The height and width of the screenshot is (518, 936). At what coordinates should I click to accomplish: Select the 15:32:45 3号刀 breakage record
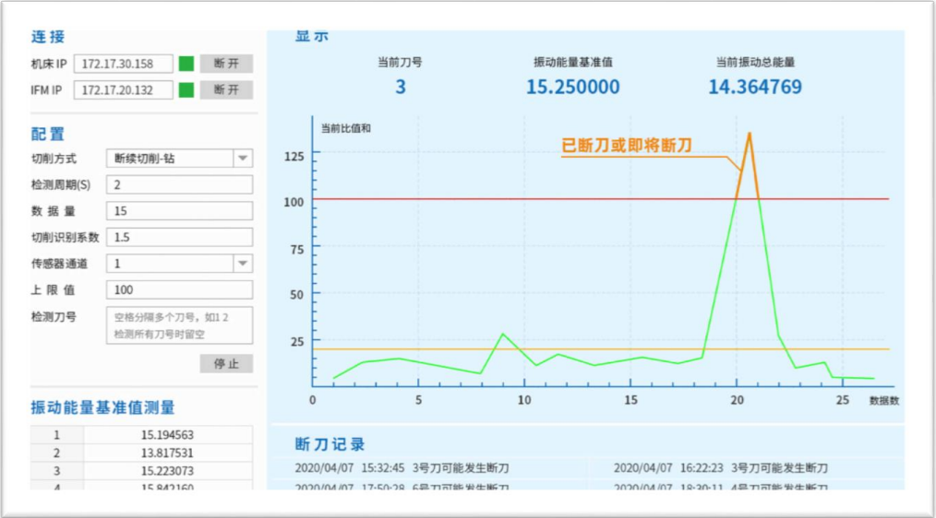pos(402,468)
